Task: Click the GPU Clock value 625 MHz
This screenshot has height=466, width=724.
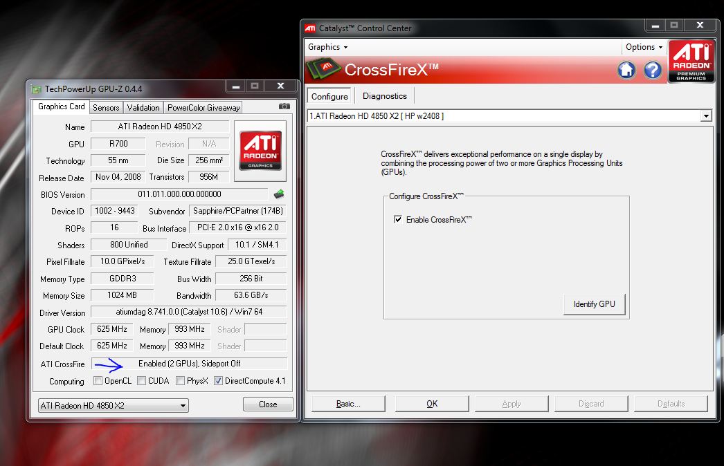Action: (111, 329)
